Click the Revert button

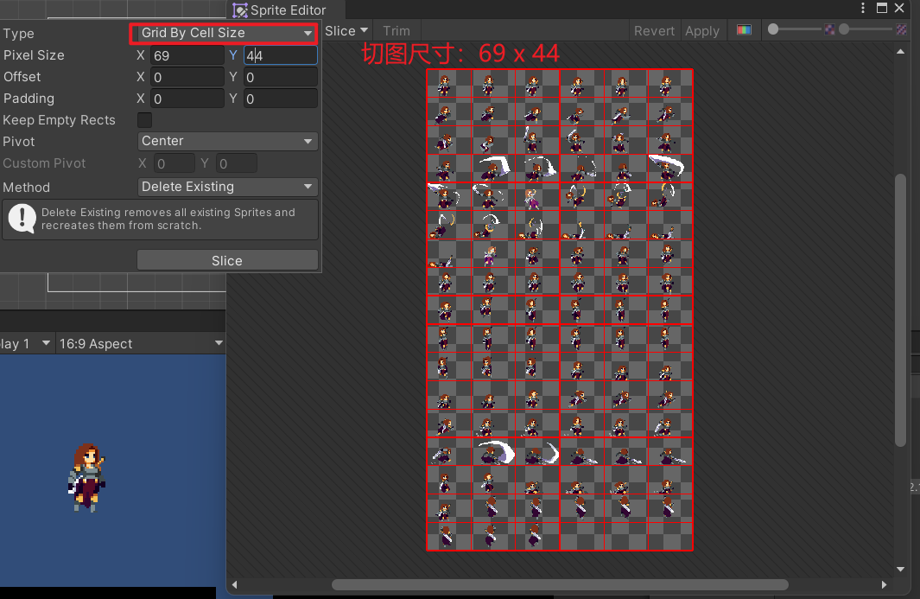coord(654,30)
